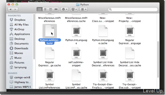
Task: Click the file list vertical scrollbar
Action: [158, 59]
